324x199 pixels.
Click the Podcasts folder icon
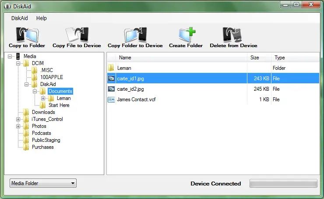pyautogui.click(x=26, y=133)
